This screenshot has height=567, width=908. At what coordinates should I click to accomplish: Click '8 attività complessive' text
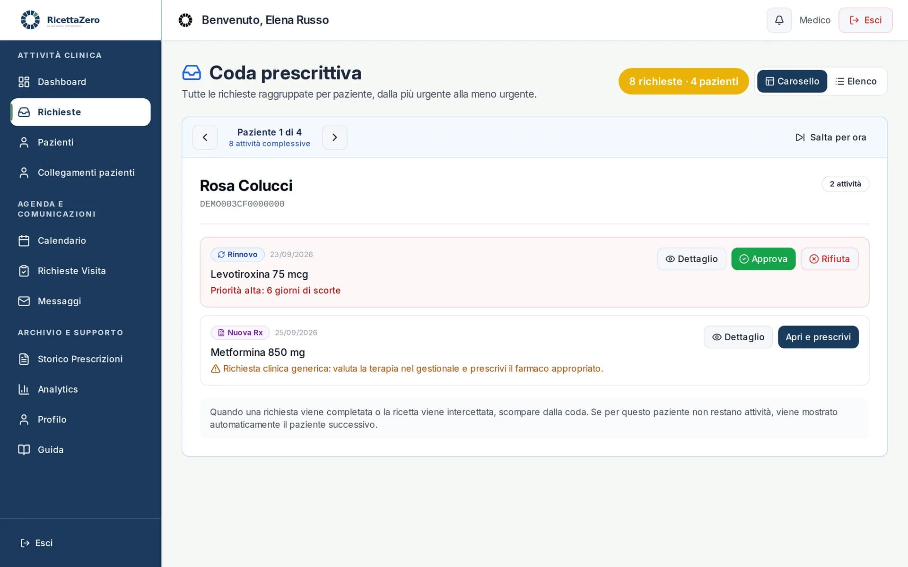pos(270,144)
